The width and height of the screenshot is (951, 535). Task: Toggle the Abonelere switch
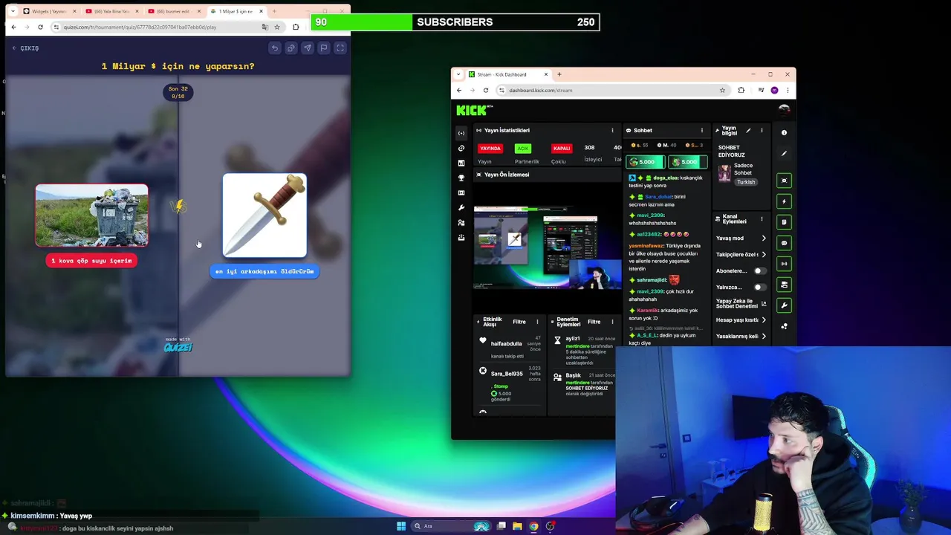[x=759, y=270]
